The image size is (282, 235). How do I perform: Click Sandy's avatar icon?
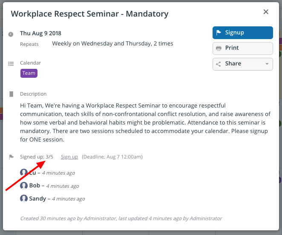click(x=24, y=198)
